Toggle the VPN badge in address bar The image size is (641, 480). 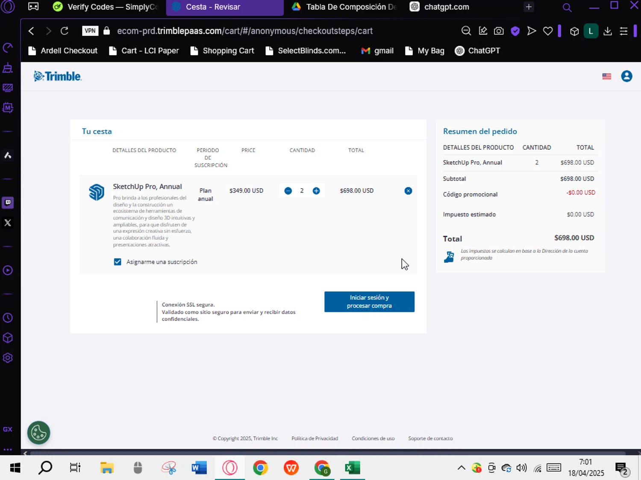click(90, 31)
